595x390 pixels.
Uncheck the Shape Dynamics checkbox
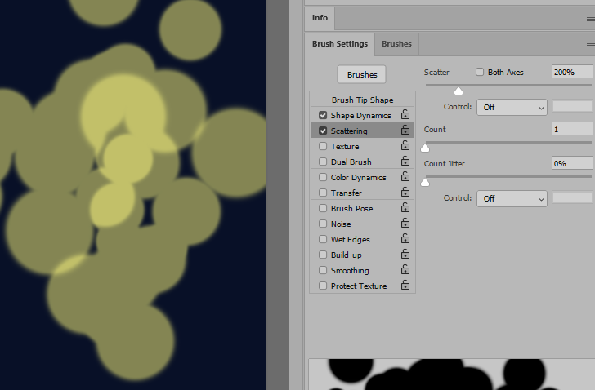point(323,115)
